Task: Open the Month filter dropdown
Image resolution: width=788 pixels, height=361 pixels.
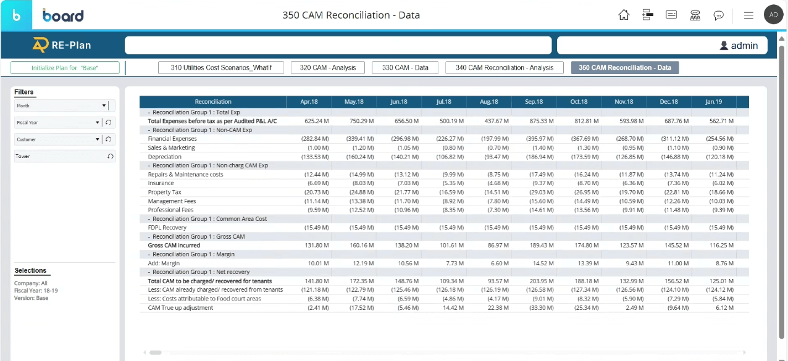Action: pos(103,106)
